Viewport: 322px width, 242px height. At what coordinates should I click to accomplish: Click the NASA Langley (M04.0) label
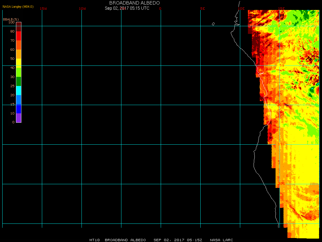[x=18, y=7]
